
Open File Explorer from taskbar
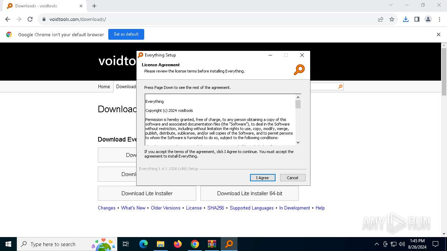pos(160,244)
